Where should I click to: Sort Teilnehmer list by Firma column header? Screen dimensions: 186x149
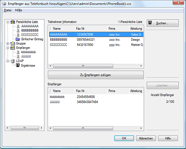point(118,29)
